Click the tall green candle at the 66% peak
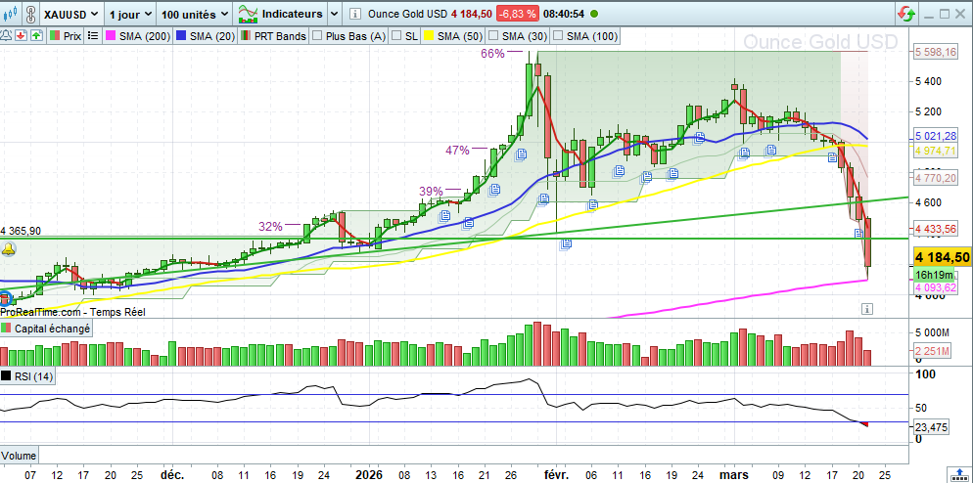 click(x=530, y=89)
